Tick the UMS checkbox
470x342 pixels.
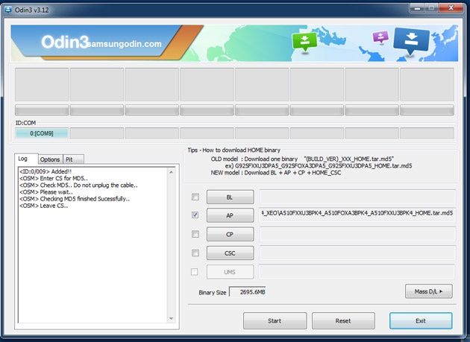pyautogui.click(x=195, y=271)
